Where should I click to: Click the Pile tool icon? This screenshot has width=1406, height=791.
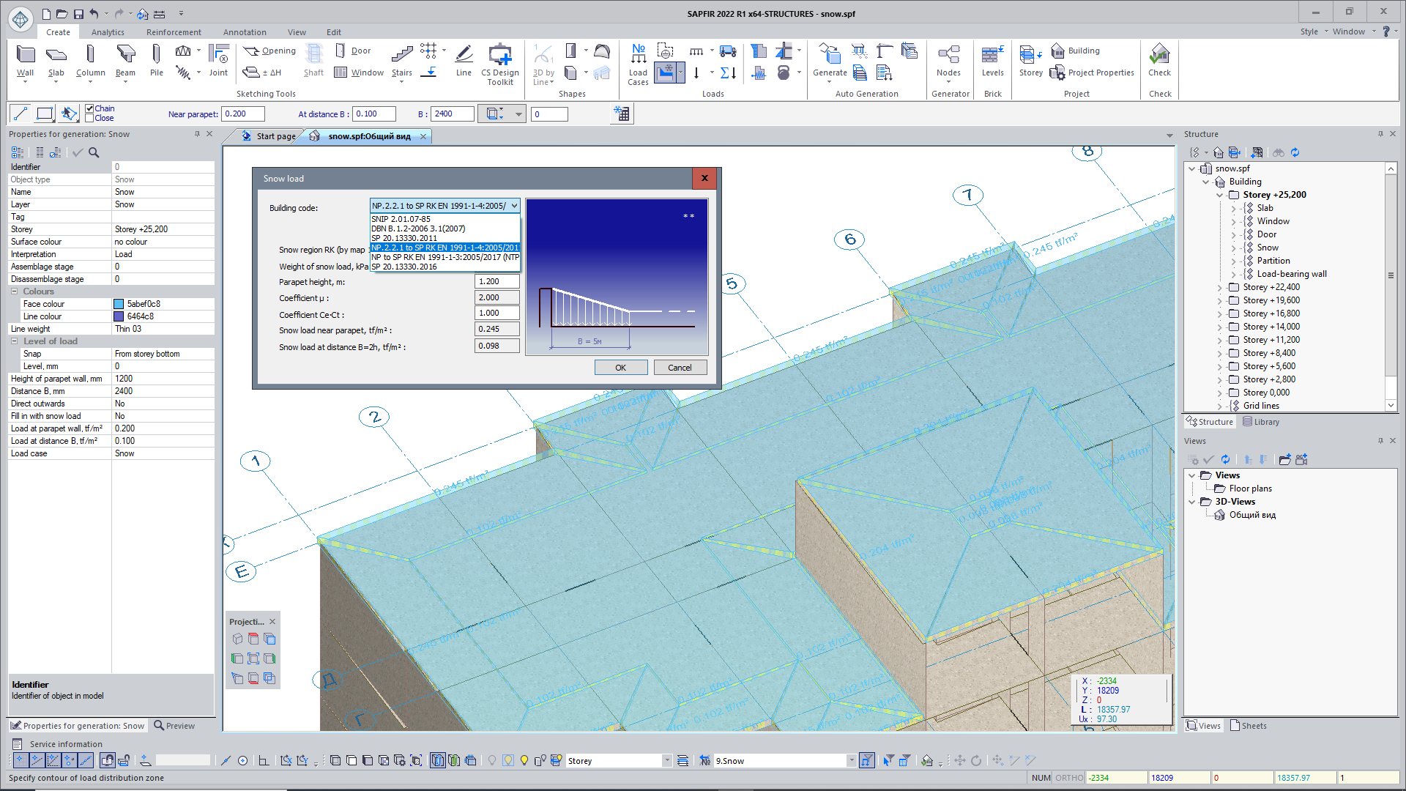pyautogui.click(x=156, y=55)
